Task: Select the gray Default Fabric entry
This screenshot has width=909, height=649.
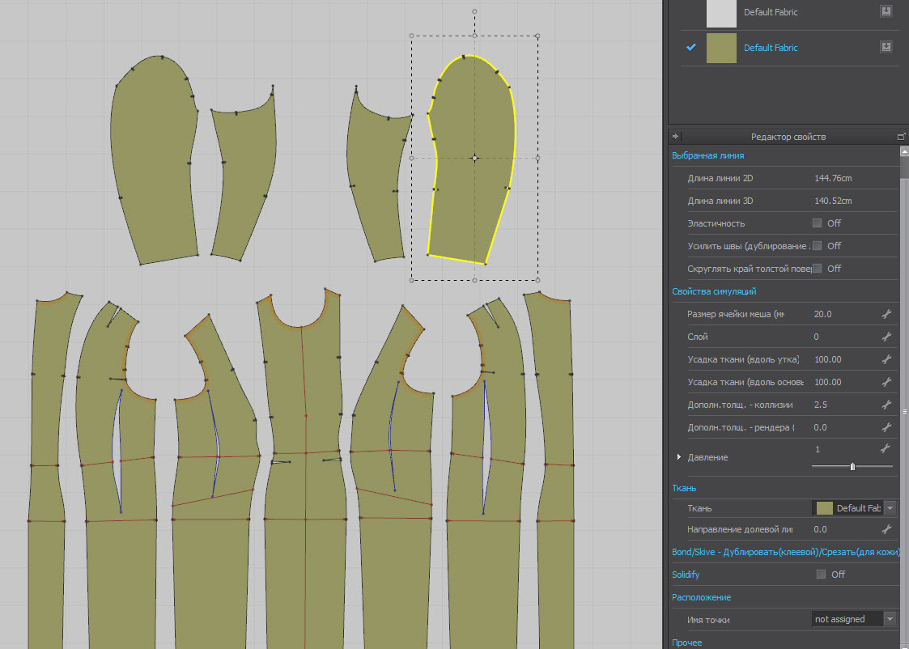Action: pyautogui.click(x=770, y=12)
